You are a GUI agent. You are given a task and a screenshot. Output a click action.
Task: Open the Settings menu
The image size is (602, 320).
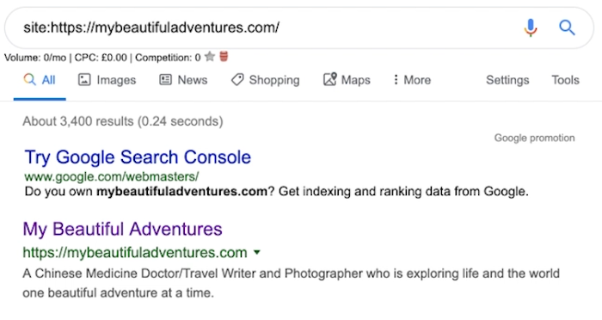[x=507, y=80]
